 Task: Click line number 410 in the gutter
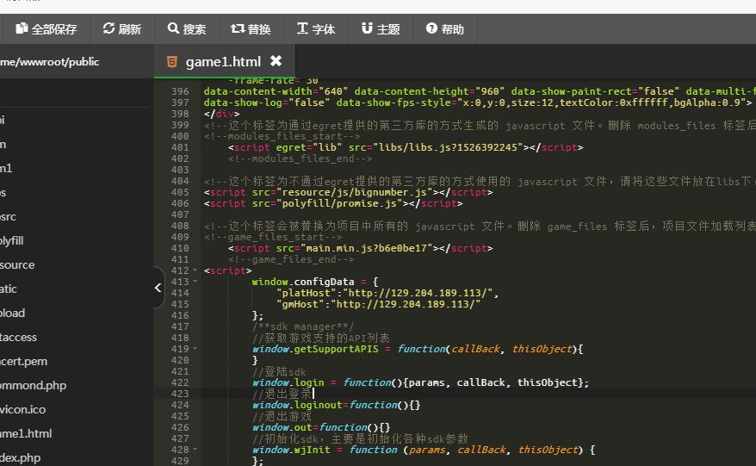point(180,248)
